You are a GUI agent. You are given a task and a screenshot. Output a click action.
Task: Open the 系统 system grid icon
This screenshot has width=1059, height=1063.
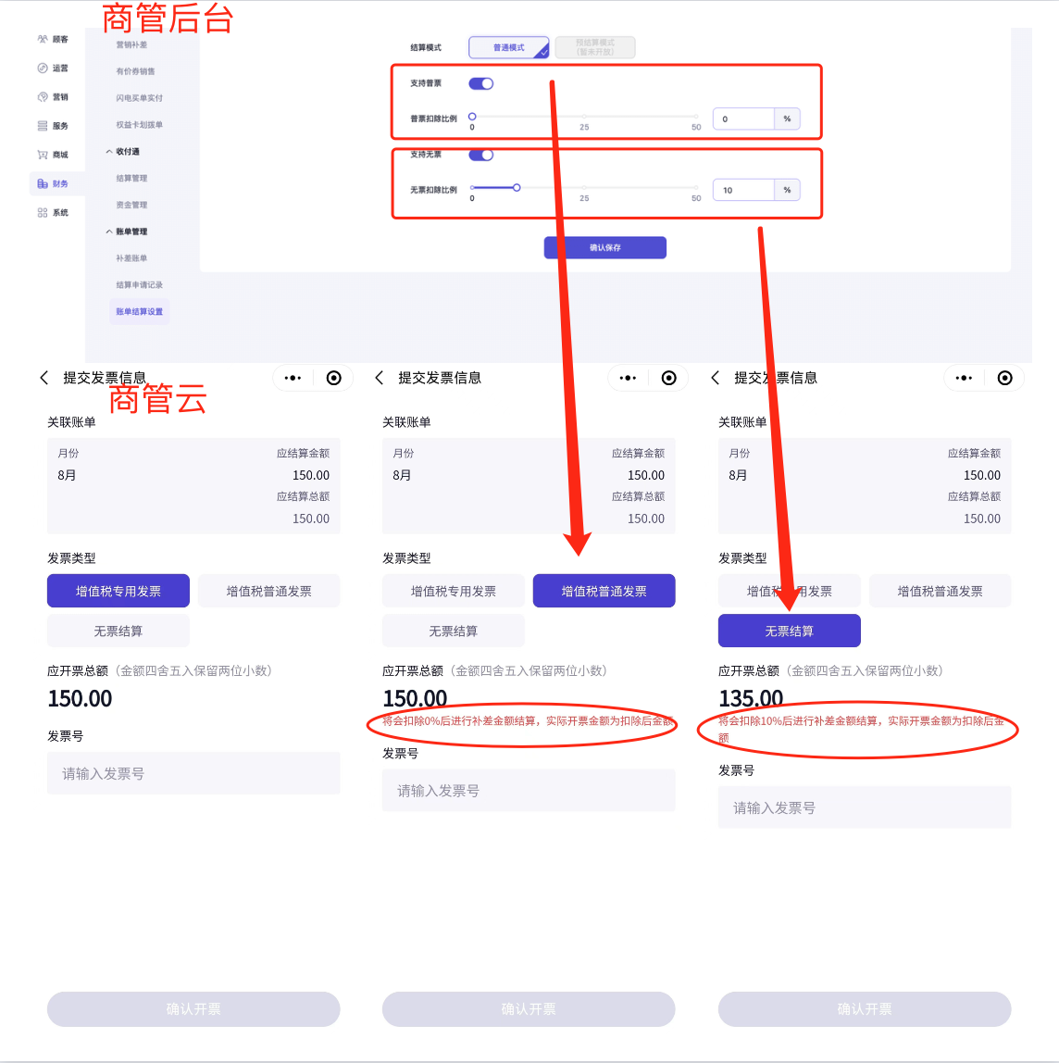tap(43, 213)
